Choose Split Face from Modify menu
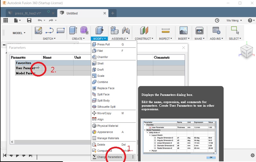 [114, 94]
